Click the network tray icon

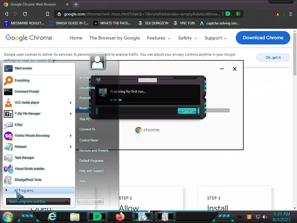[x=258, y=217]
